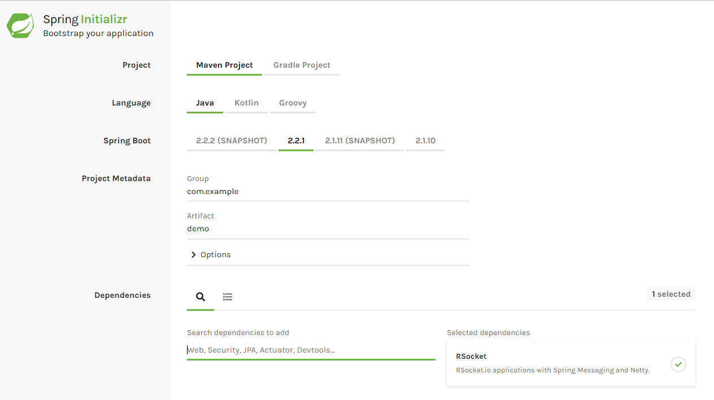
Task: Select the search dependencies magnifier tab
Action: 201,297
